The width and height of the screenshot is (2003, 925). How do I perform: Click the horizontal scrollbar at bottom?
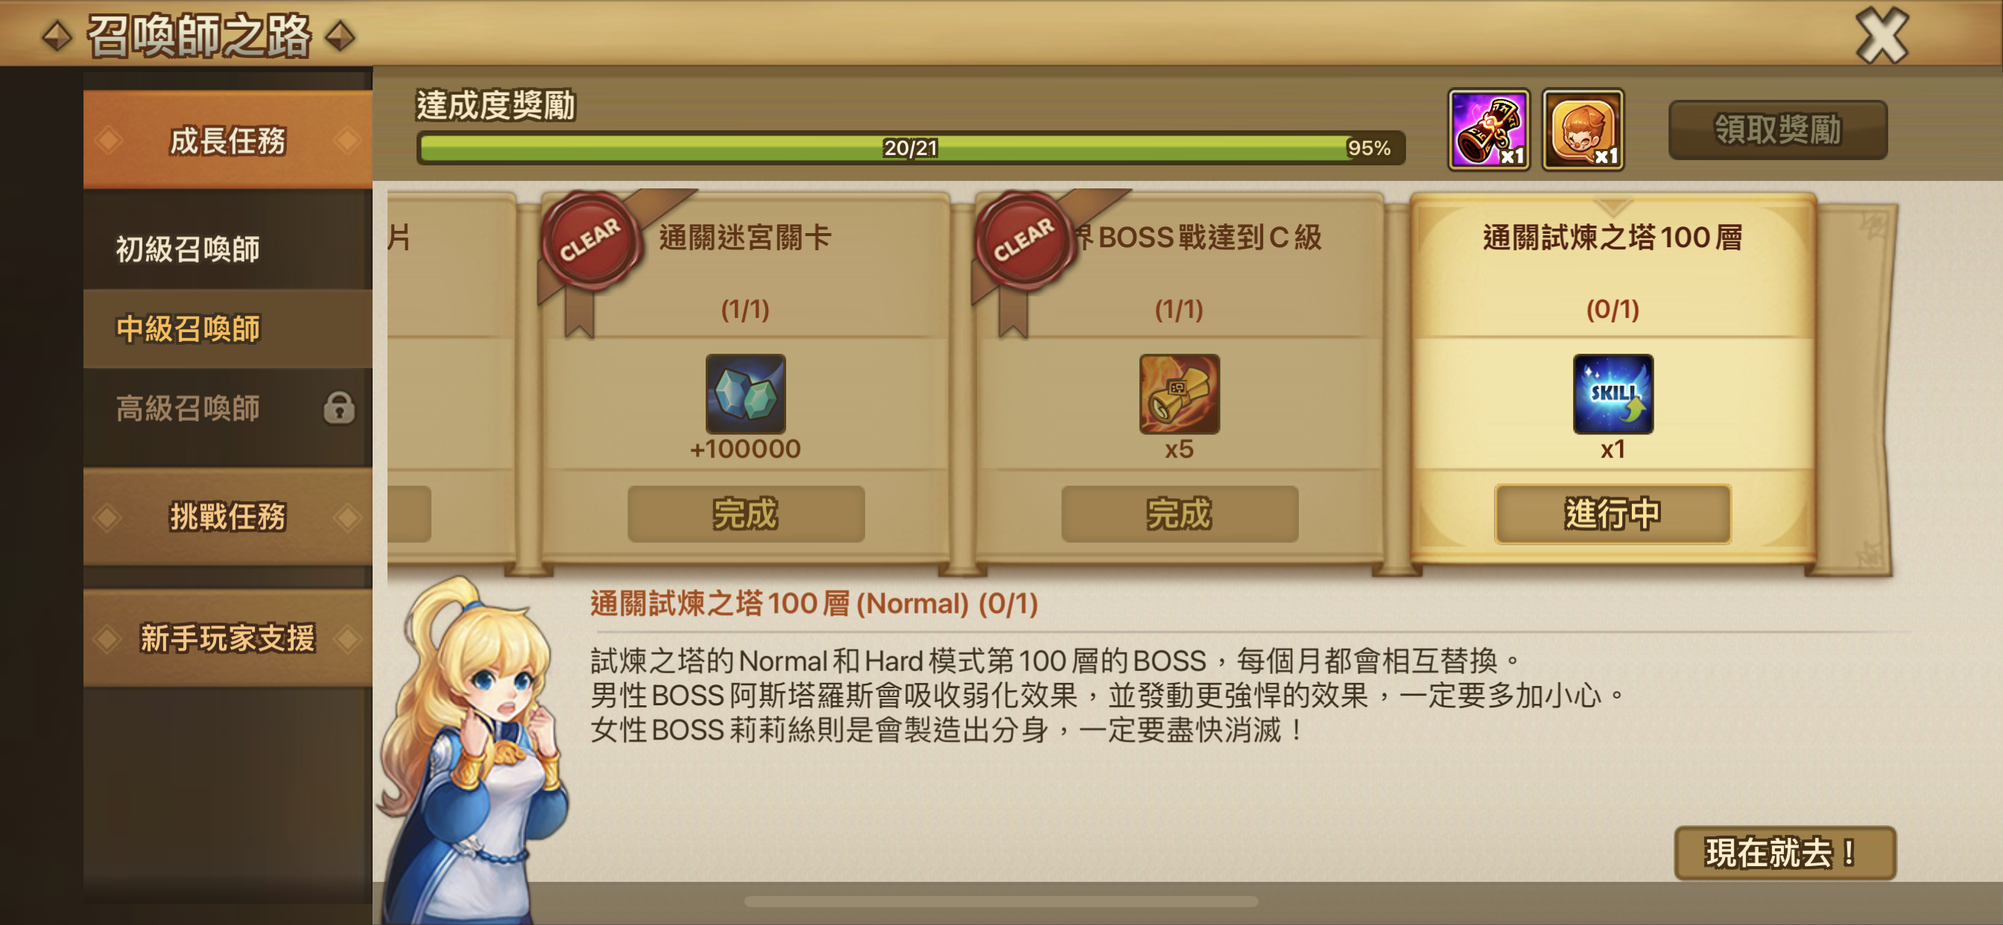[x=1001, y=902]
